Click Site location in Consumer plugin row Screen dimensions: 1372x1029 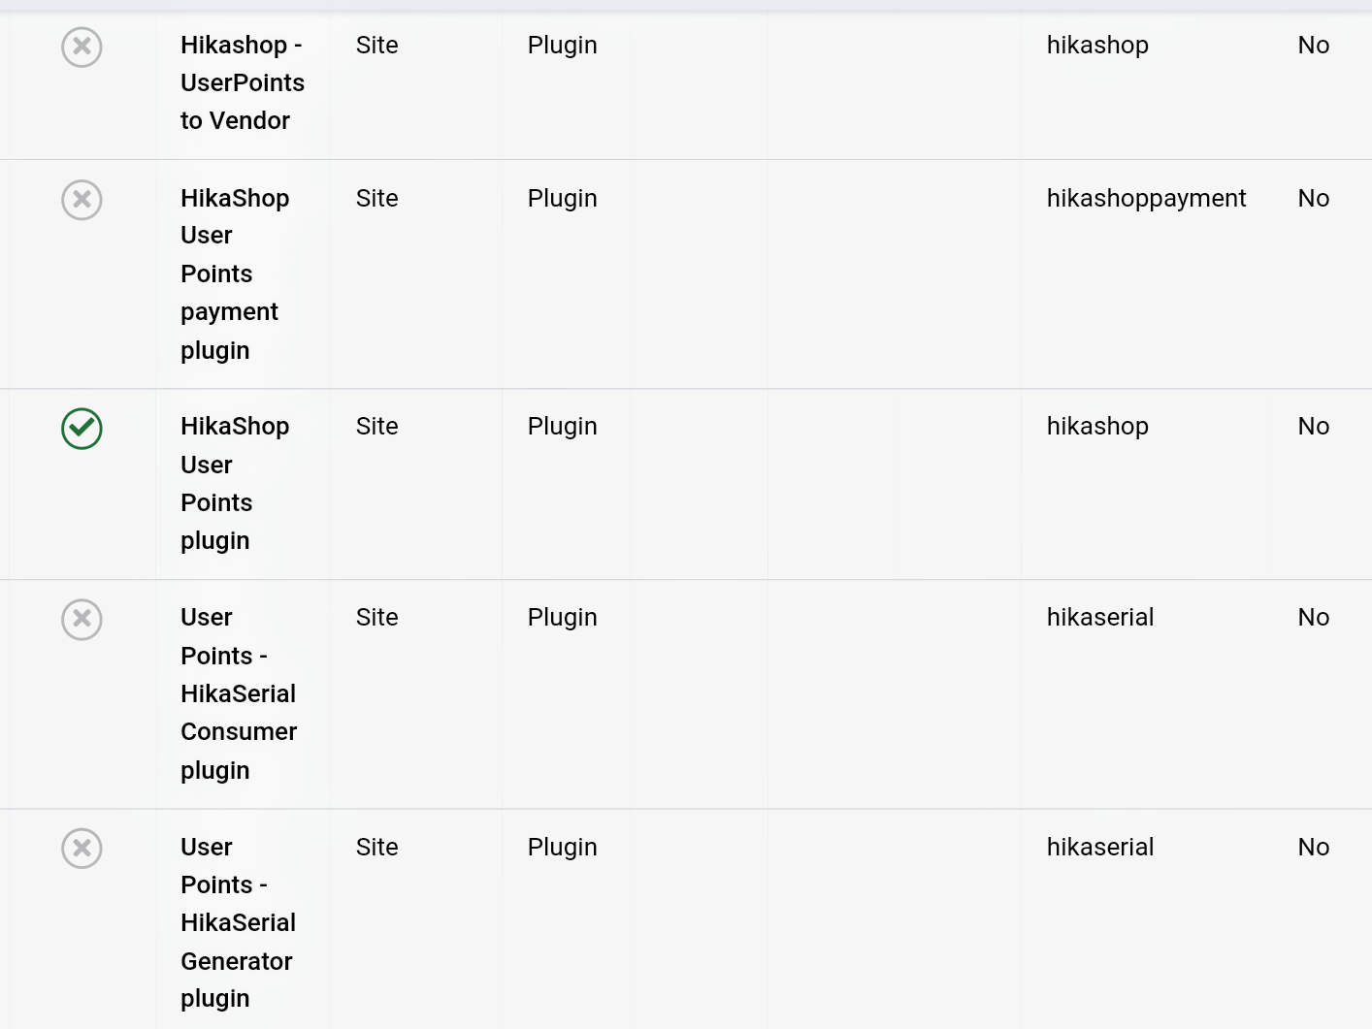pos(376,618)
